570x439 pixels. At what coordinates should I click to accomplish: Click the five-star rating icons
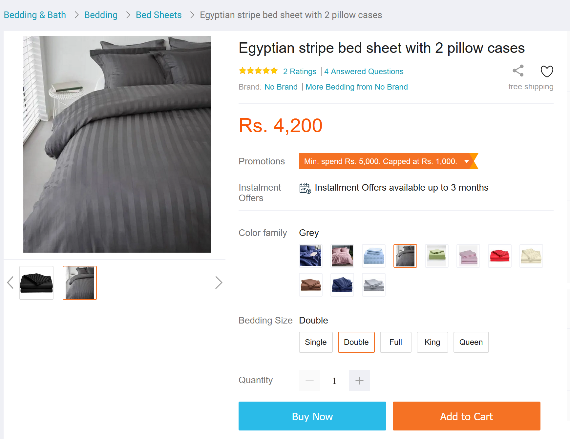pos(258,71)
